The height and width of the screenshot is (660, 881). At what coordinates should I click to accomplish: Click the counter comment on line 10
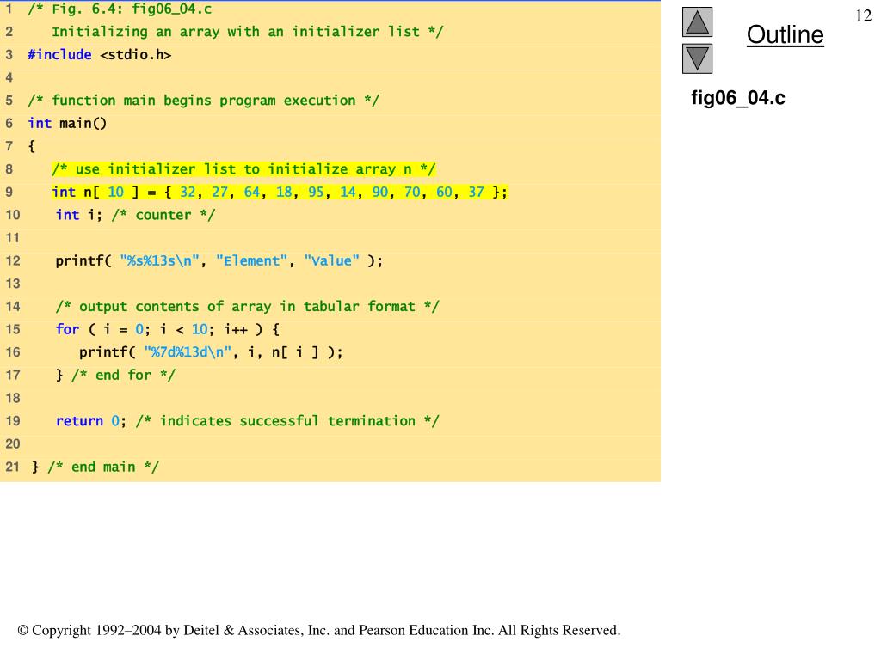coord(163,215)
